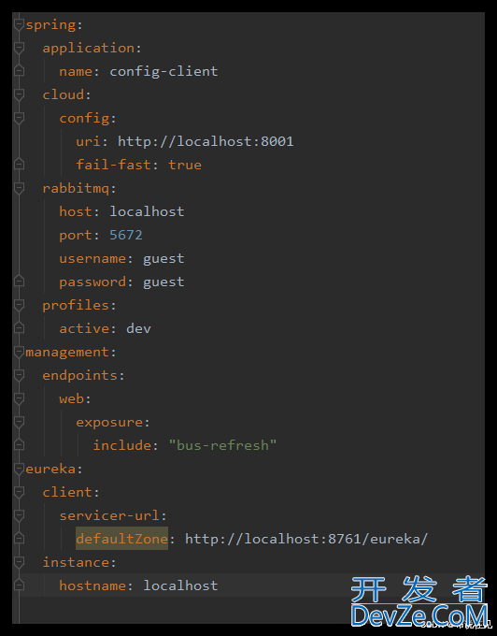Collapse the endpoints section fold marker
Image resolution: width=497 pixels, height=636 pixels.
(x=19, y=376)
